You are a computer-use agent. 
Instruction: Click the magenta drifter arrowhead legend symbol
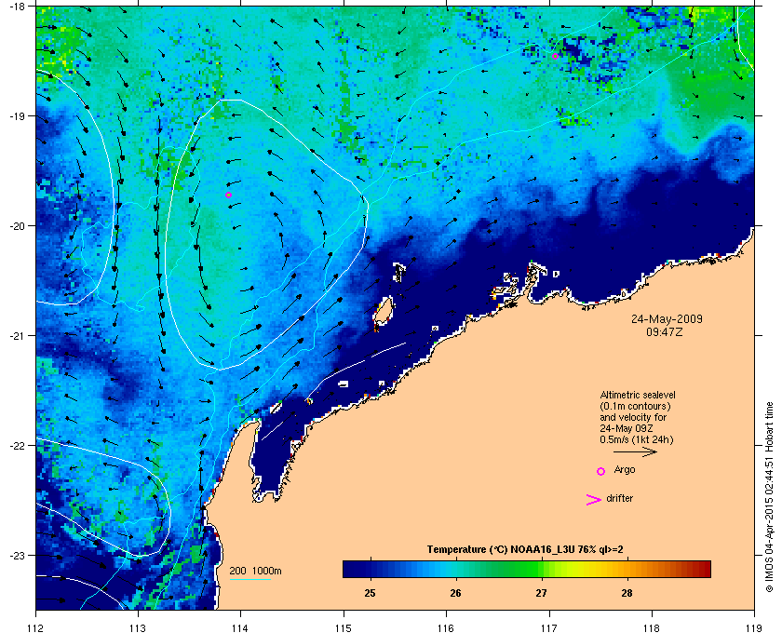593,500
